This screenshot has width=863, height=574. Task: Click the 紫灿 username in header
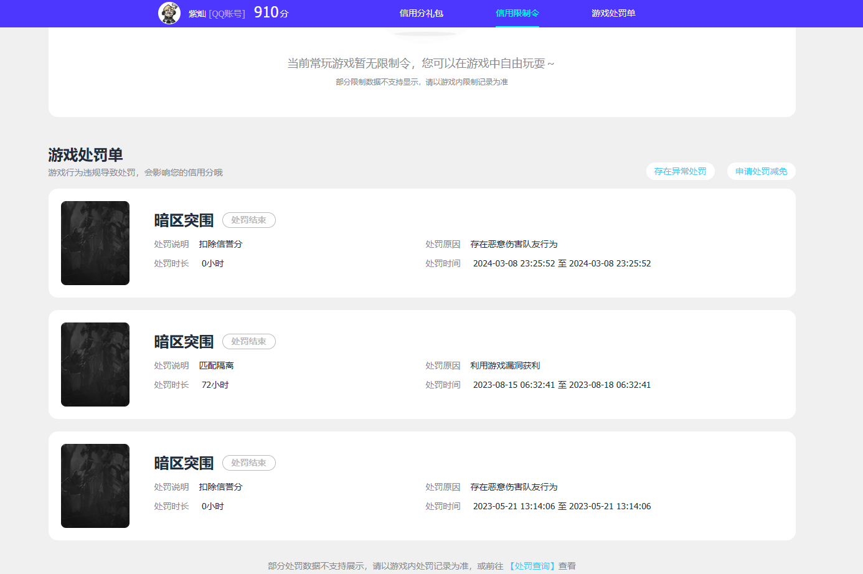coord(197,14)
